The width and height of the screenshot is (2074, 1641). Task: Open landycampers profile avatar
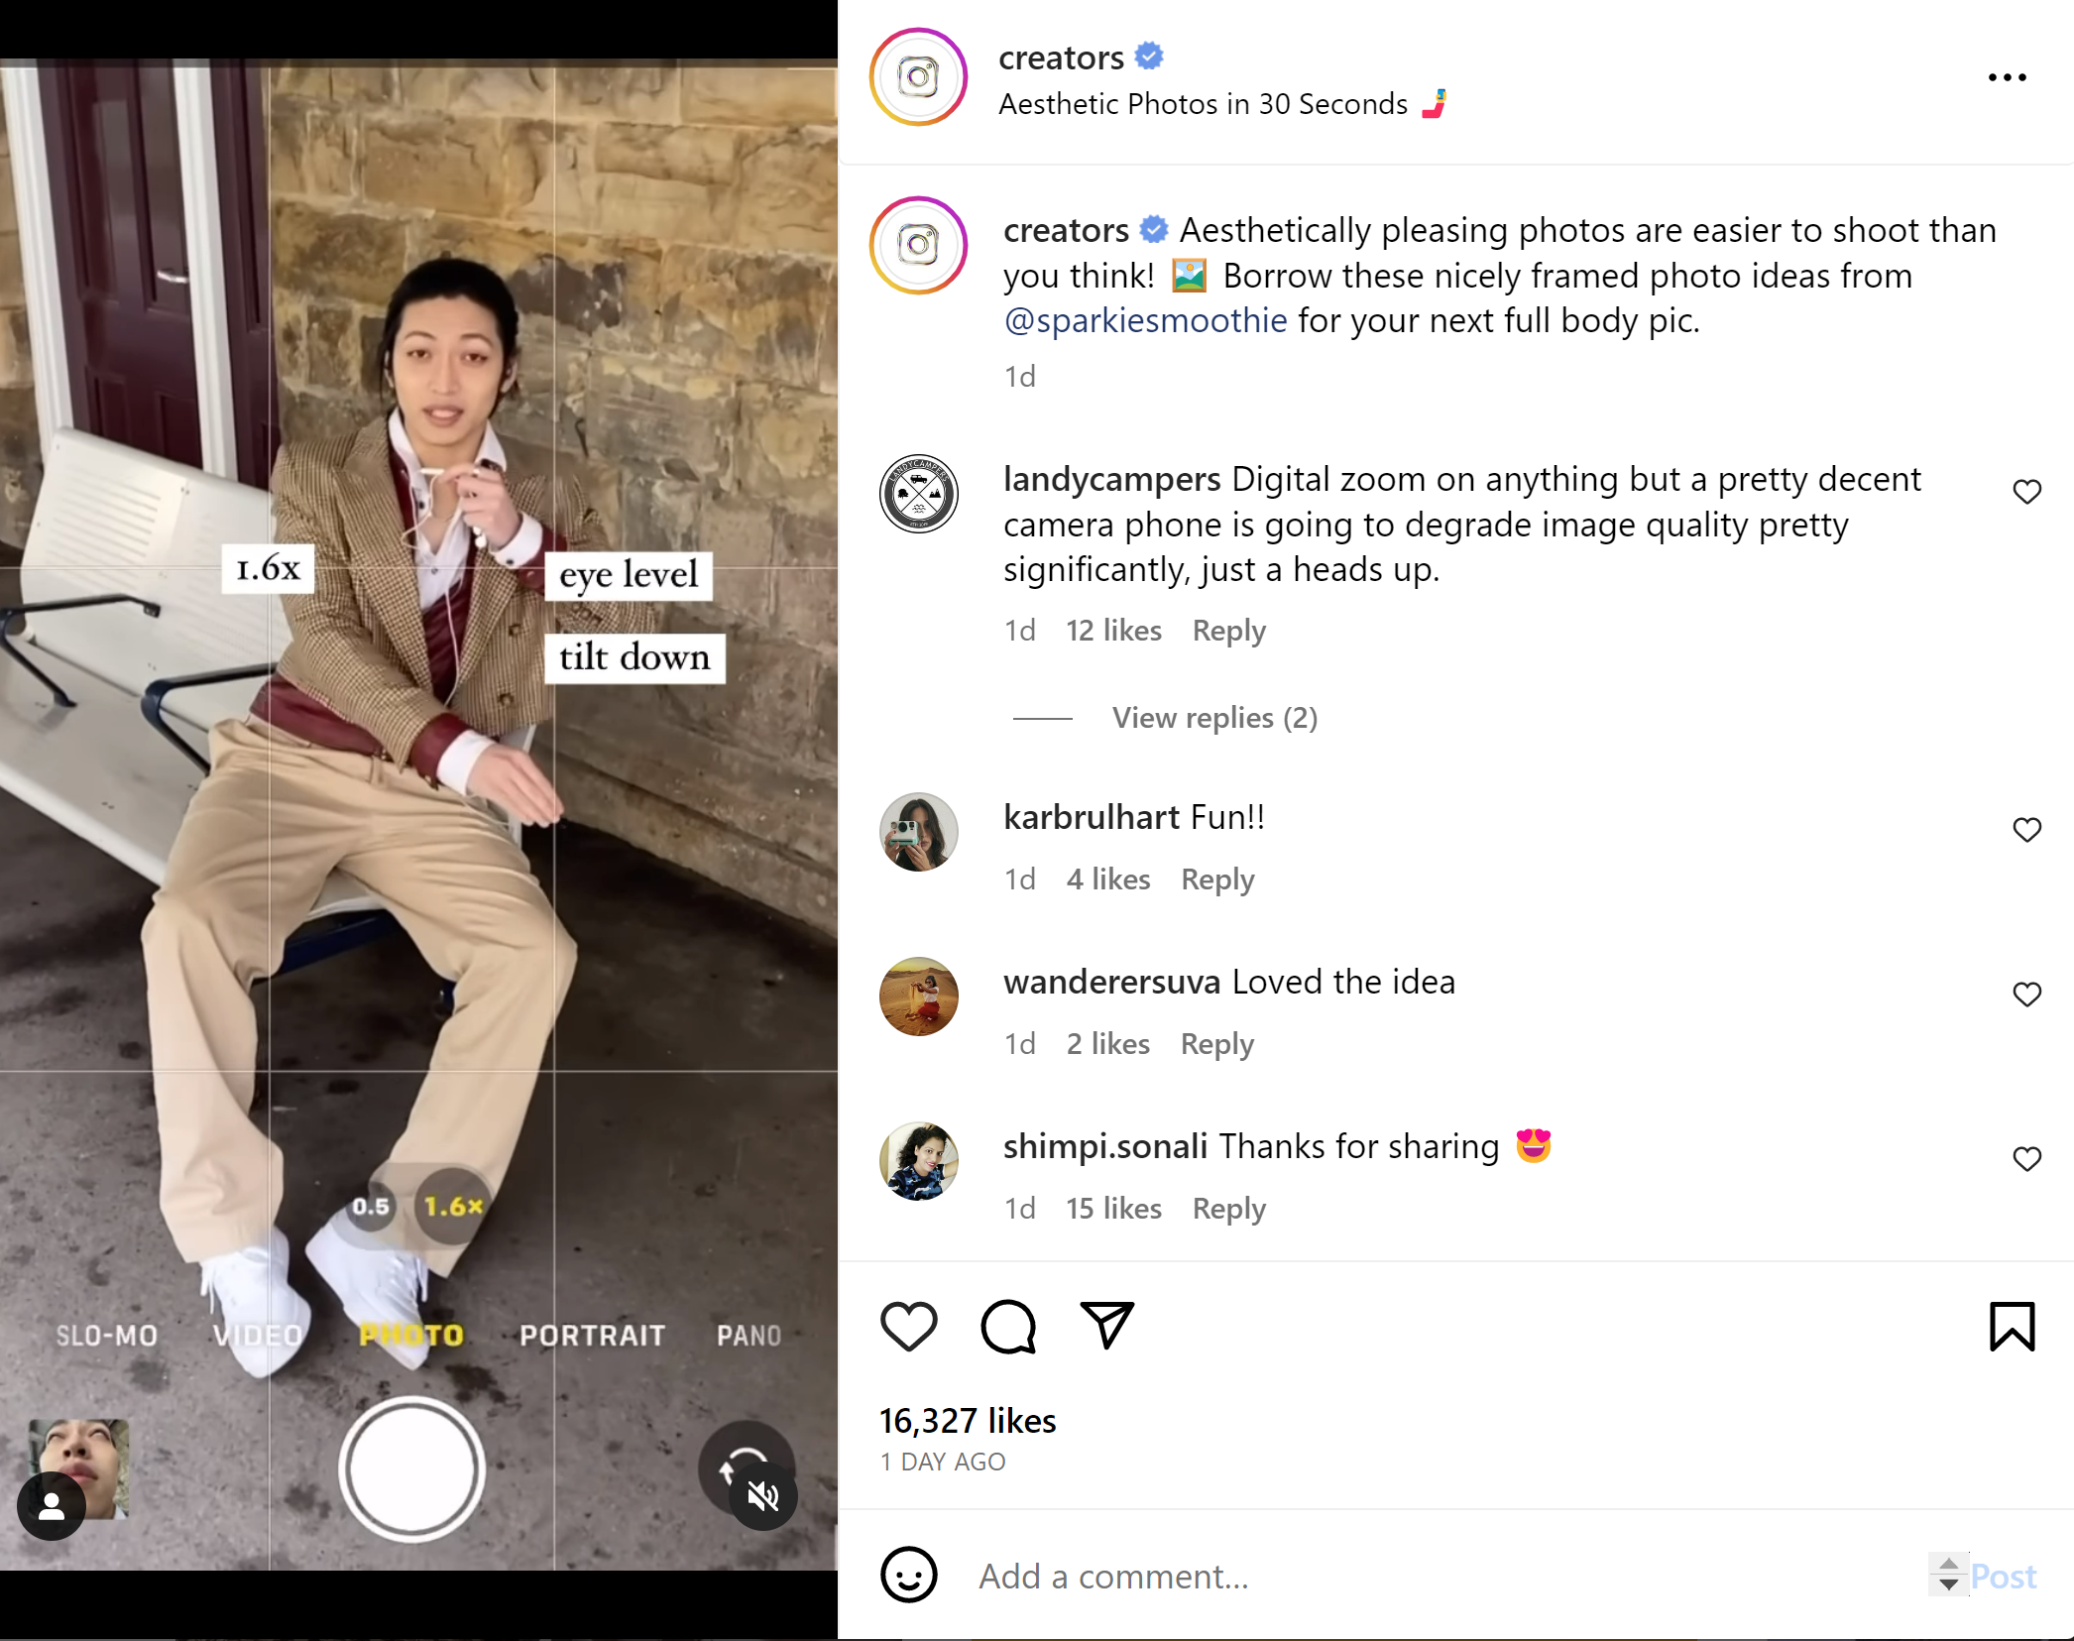pyautogui.click(x=918, y=494)
